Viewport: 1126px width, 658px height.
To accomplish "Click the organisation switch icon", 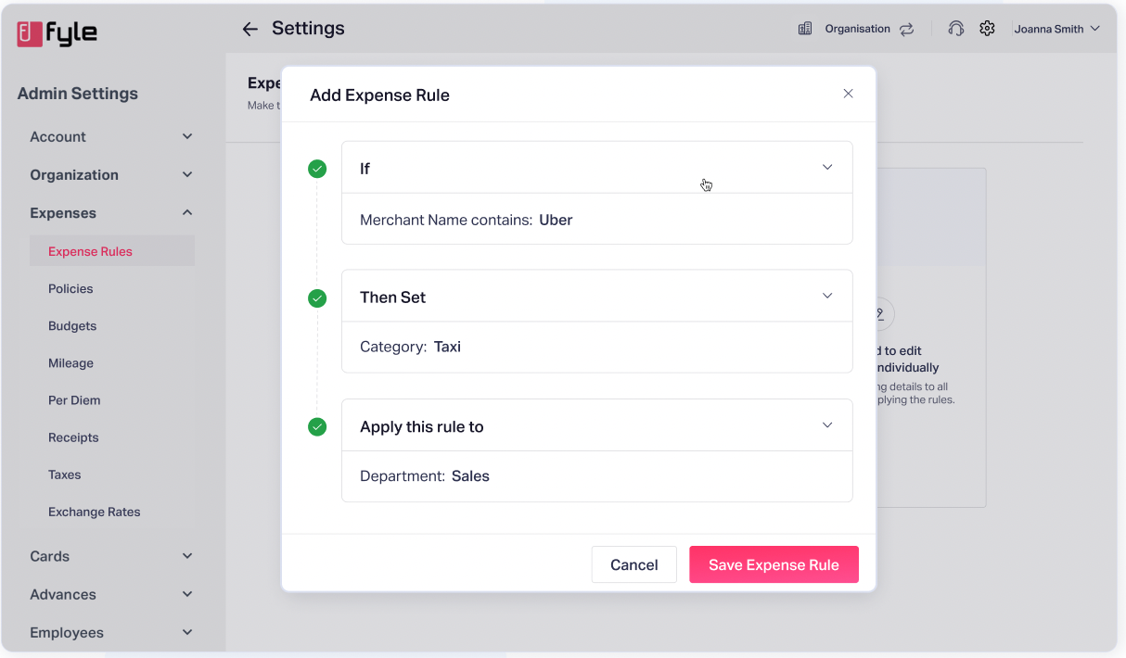I will click(907, 29).
